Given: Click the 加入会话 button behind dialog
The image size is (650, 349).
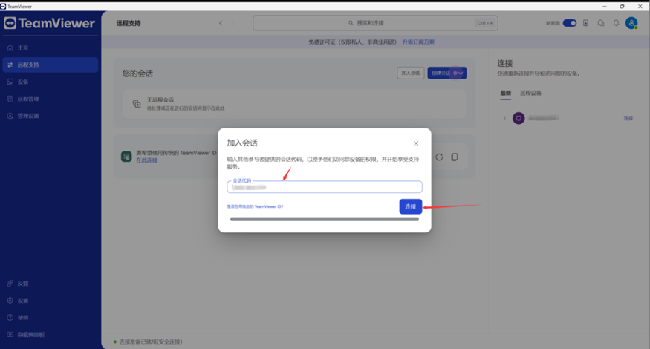Looking at the screenshot, I should coord(410,73).
